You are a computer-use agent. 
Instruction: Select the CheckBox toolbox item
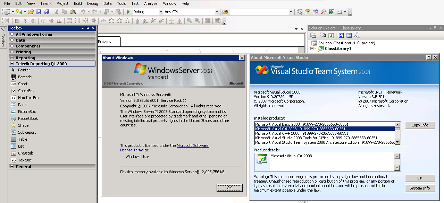[x=52, y=91]
